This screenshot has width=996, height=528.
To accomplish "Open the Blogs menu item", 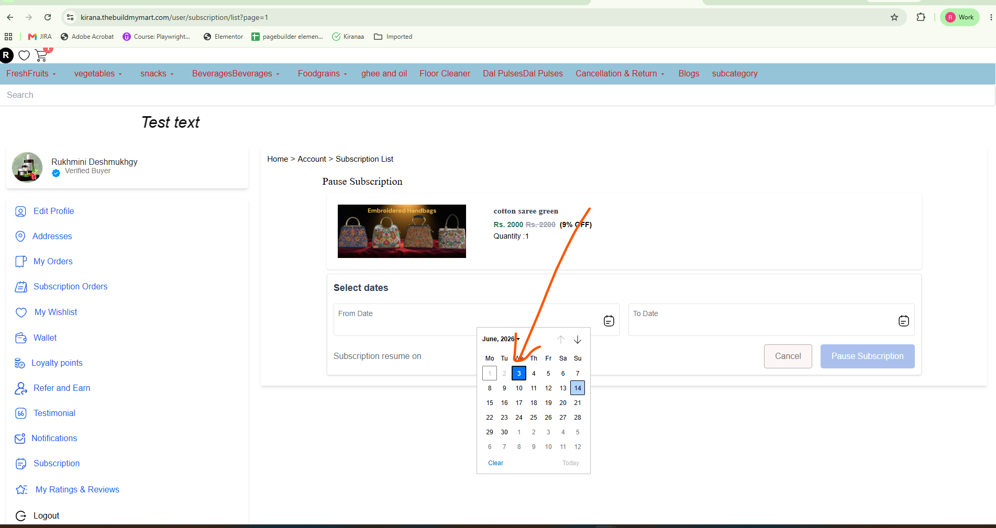I will click(x=689, y=74).
